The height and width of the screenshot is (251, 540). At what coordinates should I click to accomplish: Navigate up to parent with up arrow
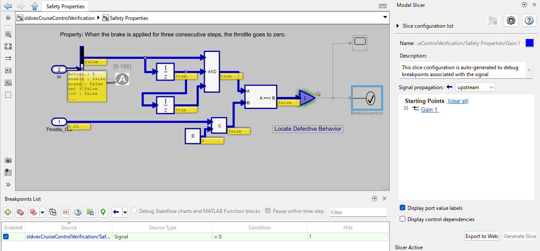point(34,6)
